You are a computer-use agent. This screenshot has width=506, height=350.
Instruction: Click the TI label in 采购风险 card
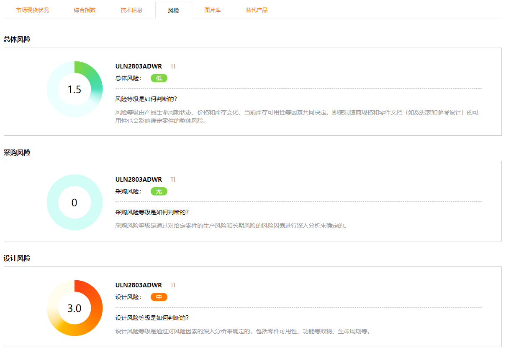point(173,180)
